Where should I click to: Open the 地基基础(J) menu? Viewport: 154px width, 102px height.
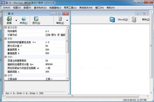pos(55,8)
